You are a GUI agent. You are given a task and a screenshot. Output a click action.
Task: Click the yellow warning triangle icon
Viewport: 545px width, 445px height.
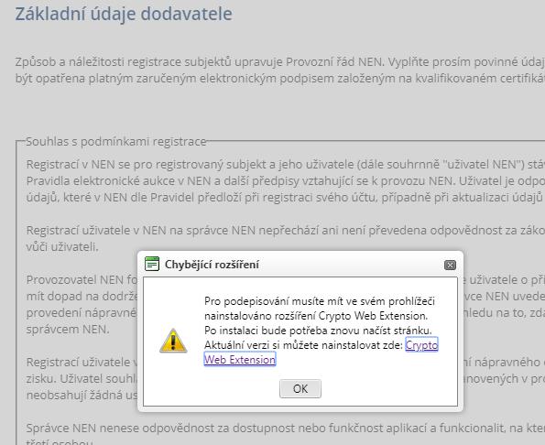(x=173, y=341)
